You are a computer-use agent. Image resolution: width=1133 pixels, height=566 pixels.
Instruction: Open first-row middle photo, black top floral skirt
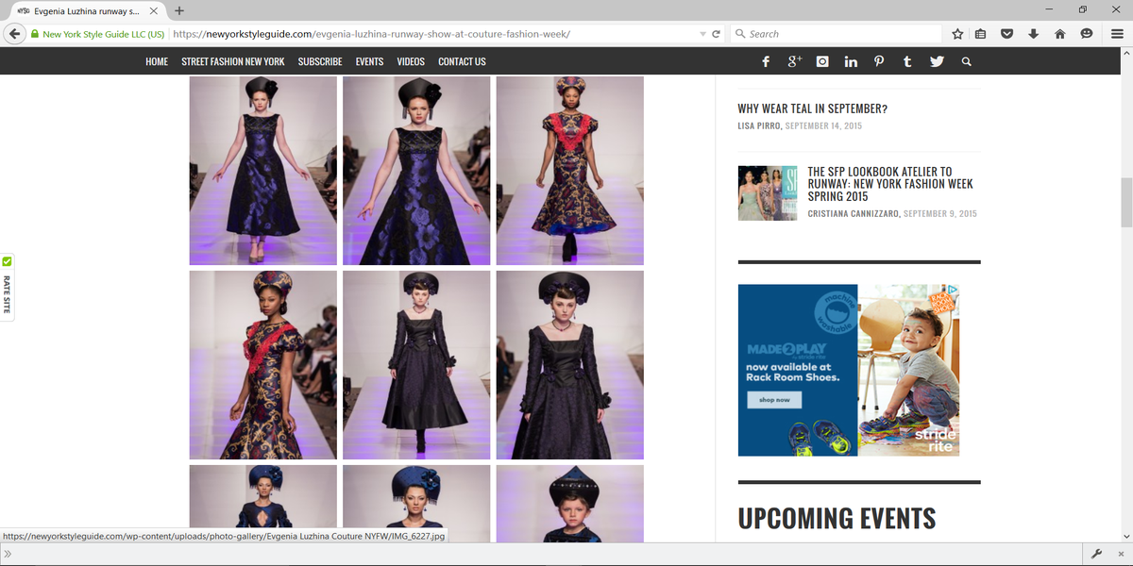click(x=416, y=171)
